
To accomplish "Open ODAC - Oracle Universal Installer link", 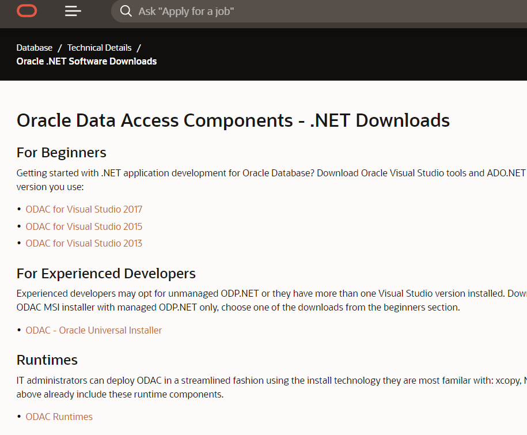I will (x=93, y=330).
